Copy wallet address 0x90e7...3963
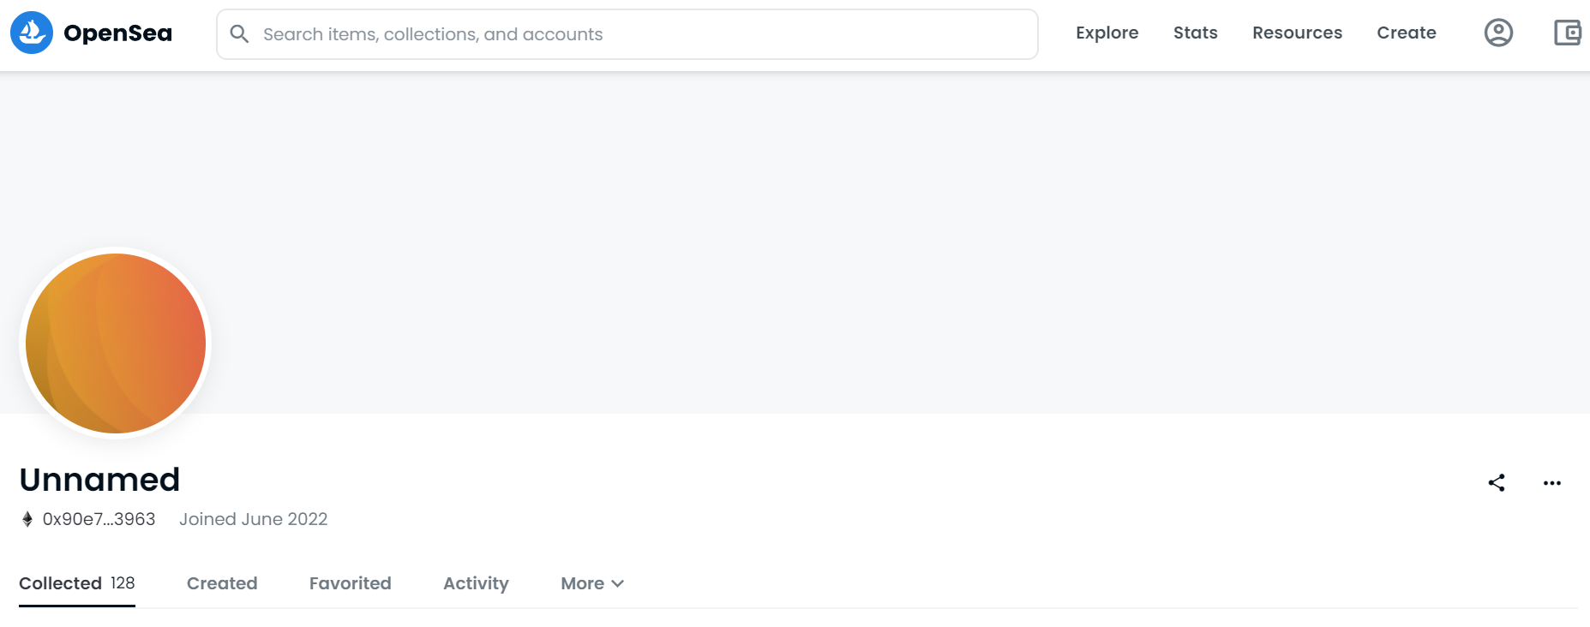Image resolution: width=1590 pixels, height=627 pixels. (x=99, y=519)
